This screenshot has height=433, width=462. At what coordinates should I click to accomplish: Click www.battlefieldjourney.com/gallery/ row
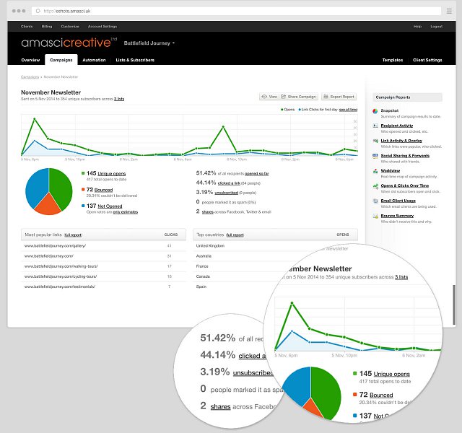point(103,246)
